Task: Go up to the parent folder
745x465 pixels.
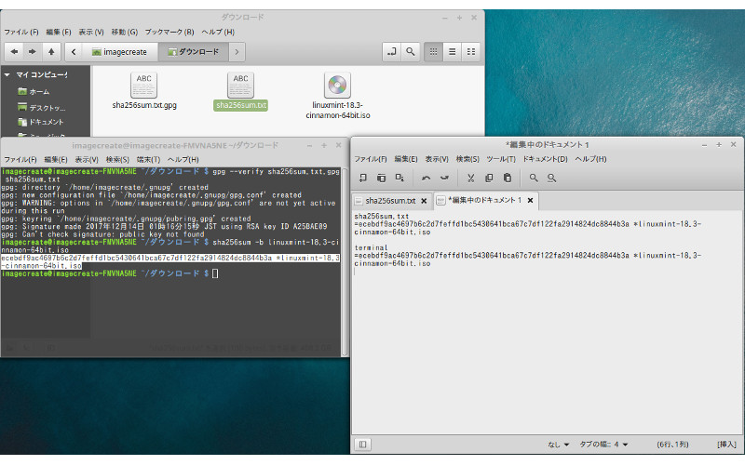Action: (51, 52)
